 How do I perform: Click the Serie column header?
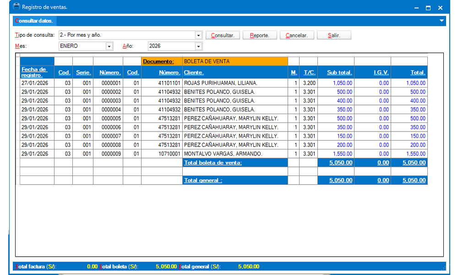coord(83,72)
